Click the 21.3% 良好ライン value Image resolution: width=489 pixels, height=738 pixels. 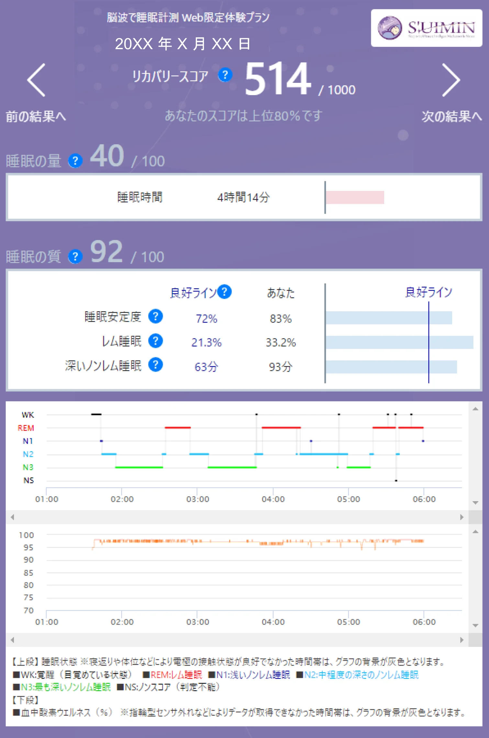pos(206,342)
